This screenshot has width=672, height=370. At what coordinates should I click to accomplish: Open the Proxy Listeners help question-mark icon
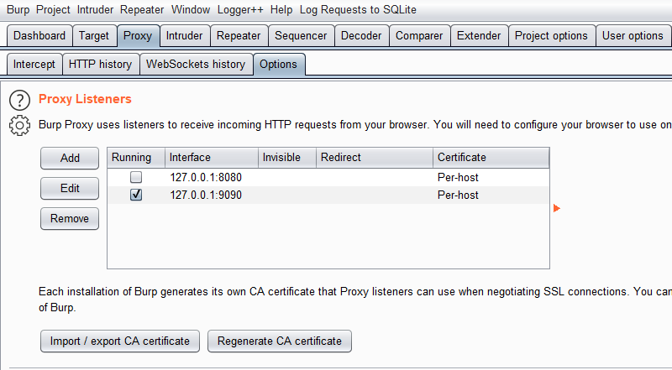[19, 101]
